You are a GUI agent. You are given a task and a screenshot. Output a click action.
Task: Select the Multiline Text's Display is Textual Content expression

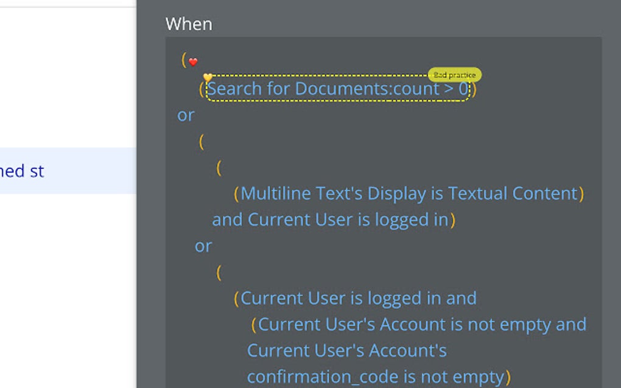tap(407, 193)
